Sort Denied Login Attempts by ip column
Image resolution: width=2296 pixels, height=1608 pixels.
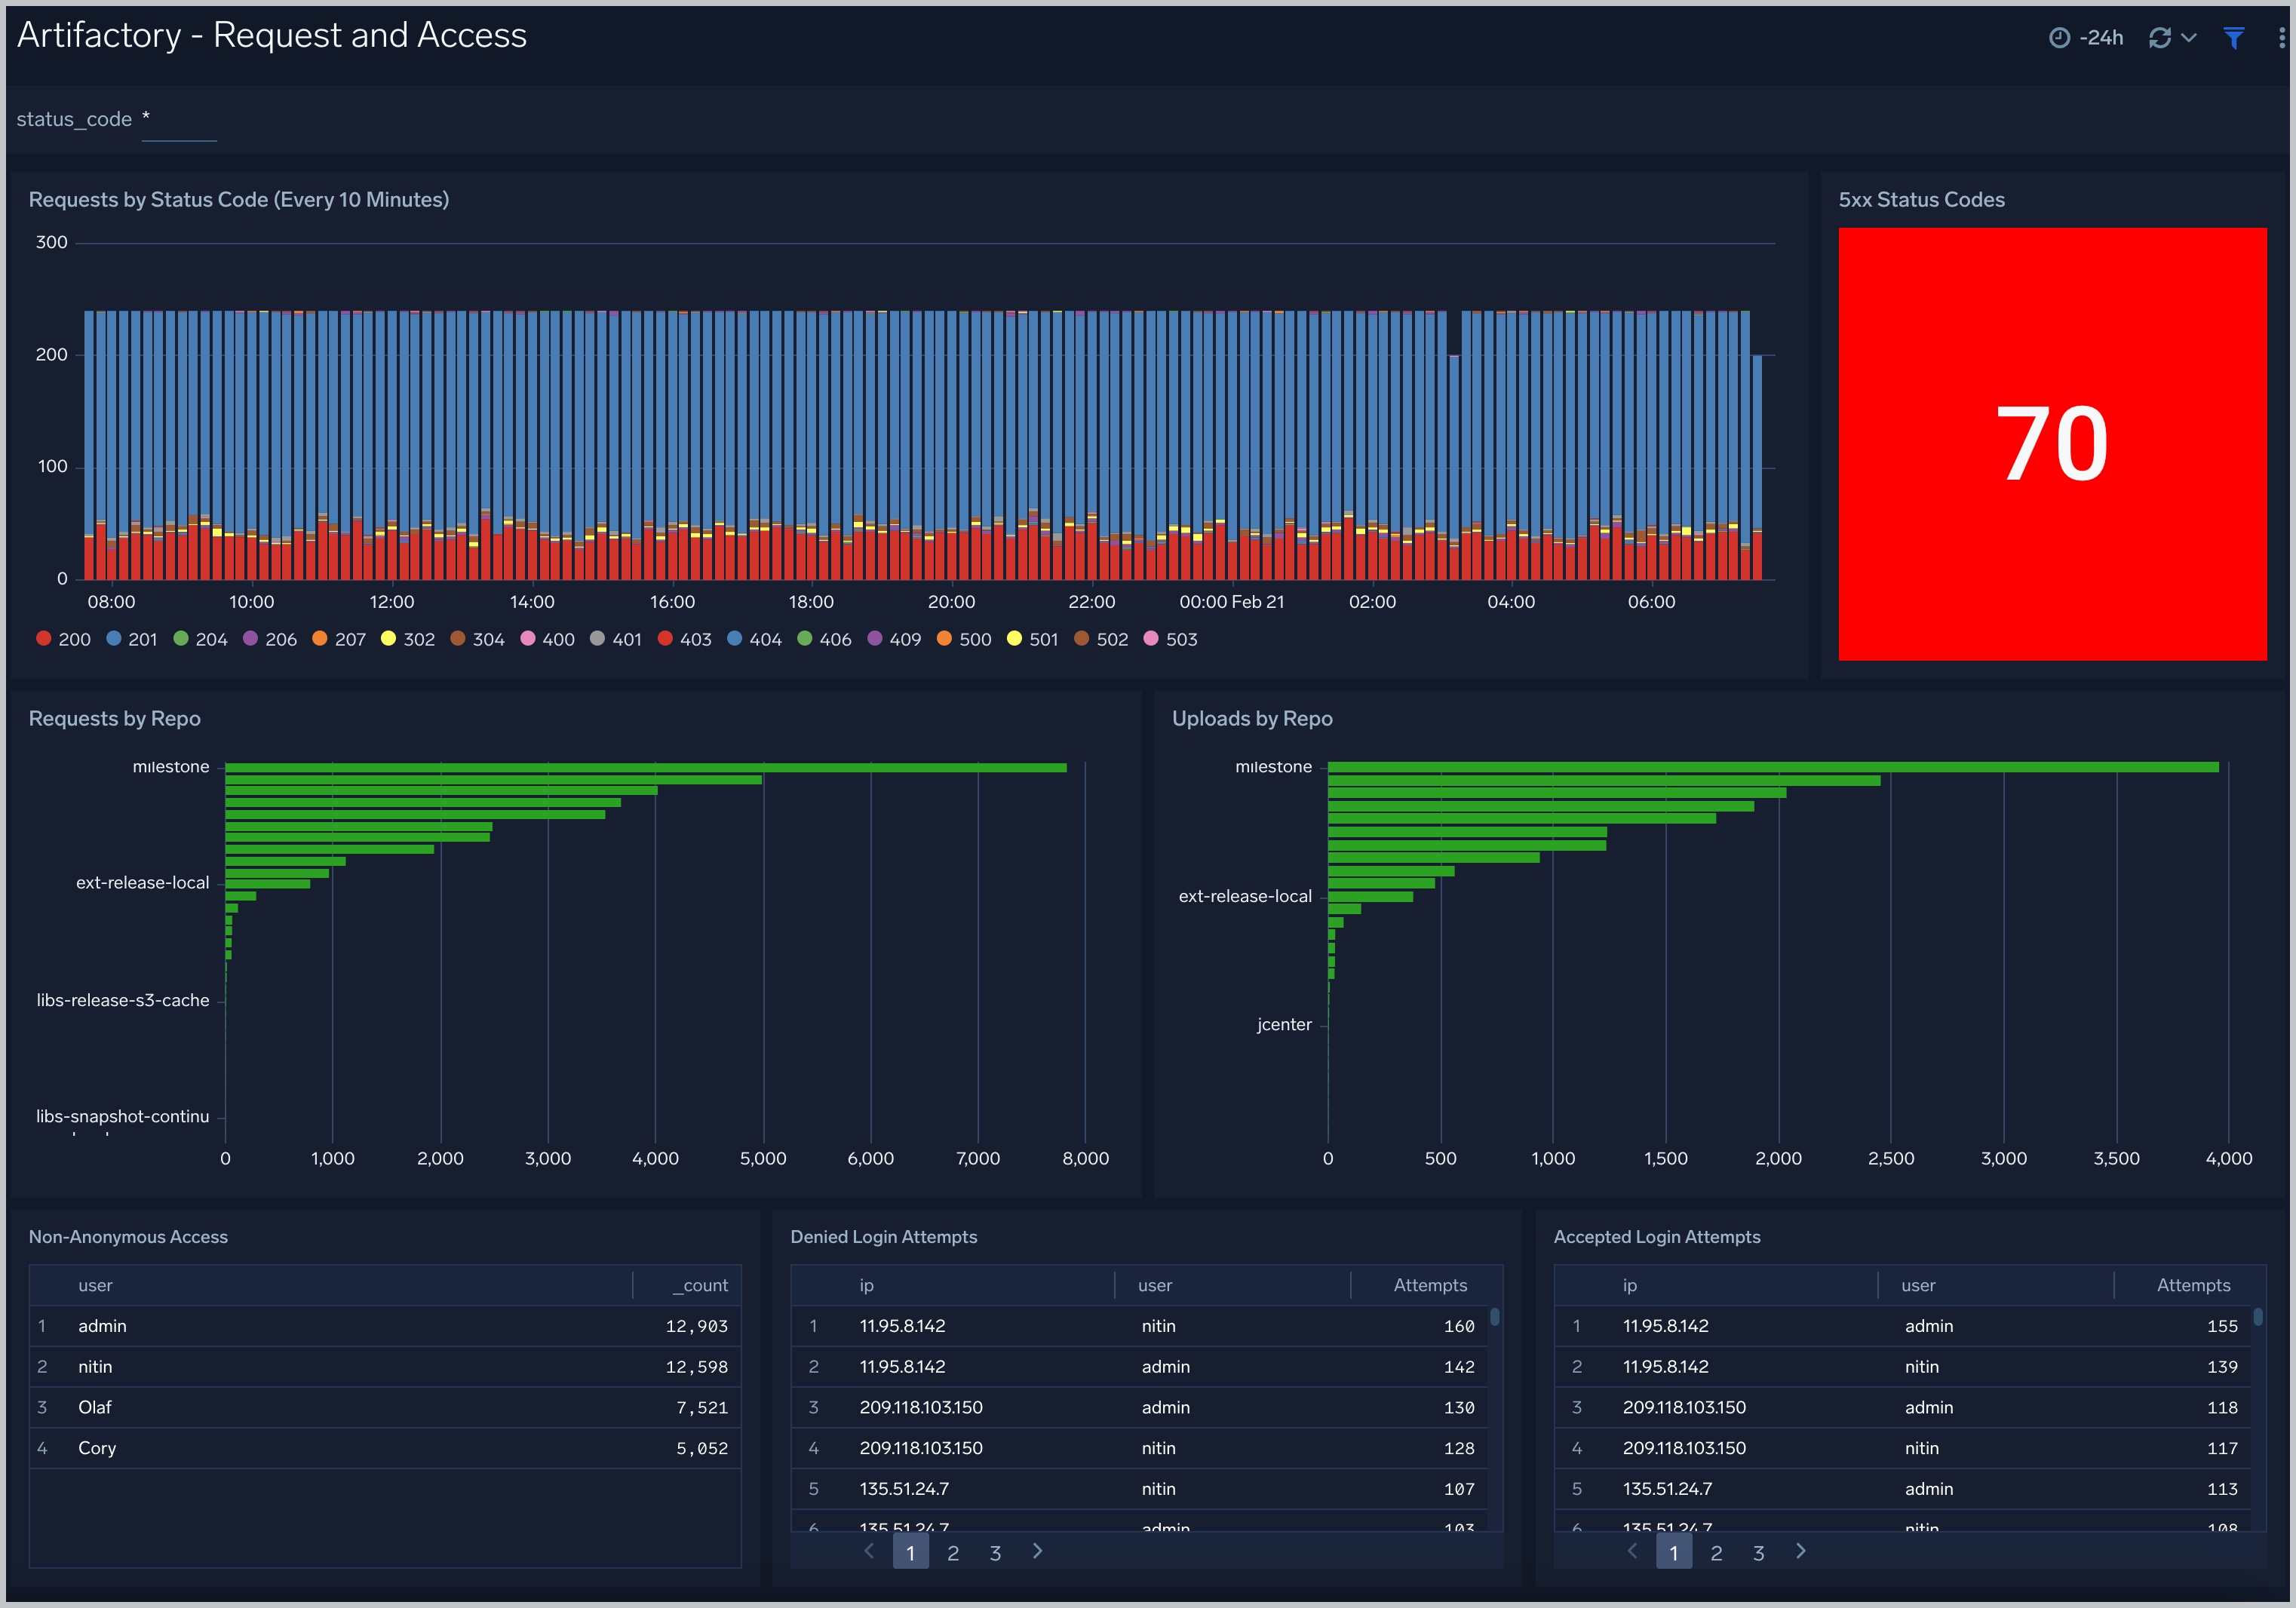[x=866, y=1285]
